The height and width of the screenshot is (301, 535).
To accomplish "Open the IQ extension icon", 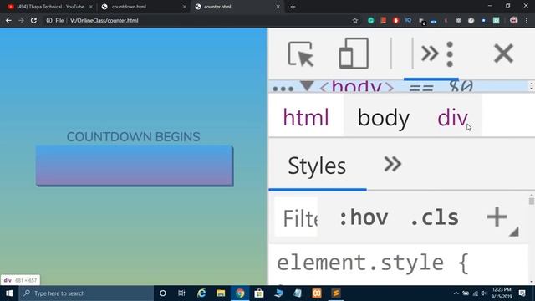I will point(409,20).
